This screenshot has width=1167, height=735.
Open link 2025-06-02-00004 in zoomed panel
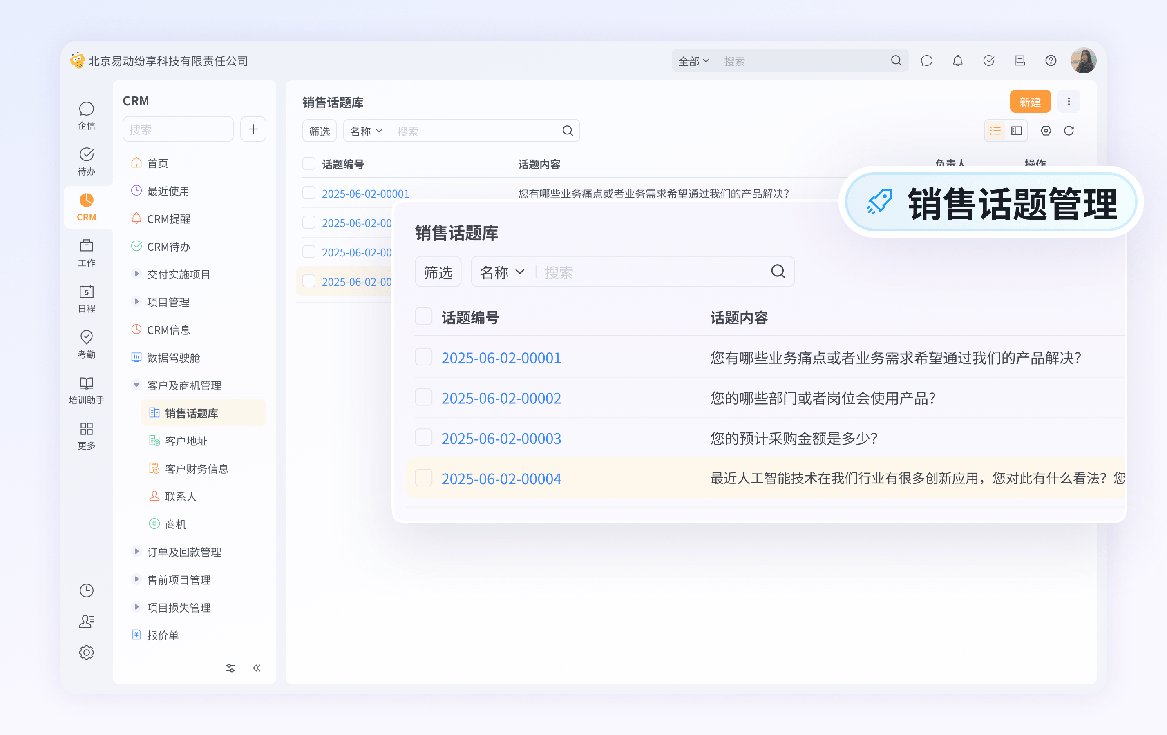[501, 479]
